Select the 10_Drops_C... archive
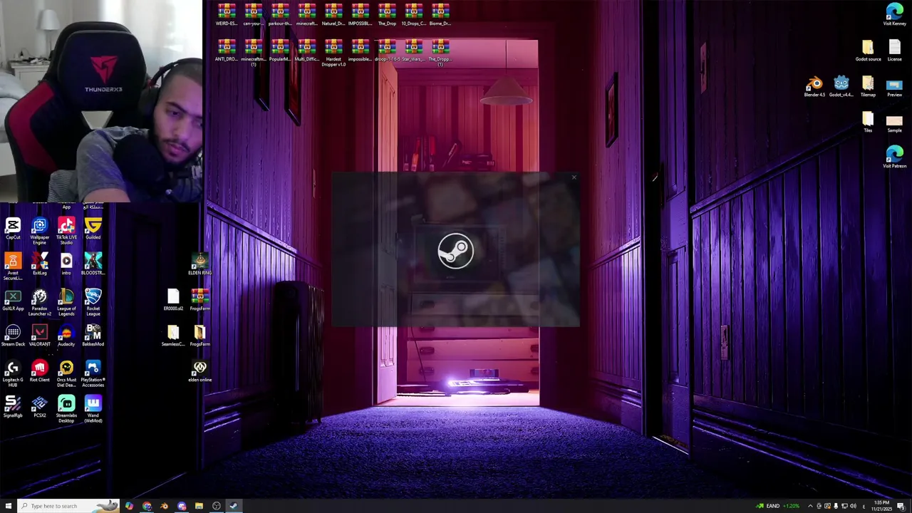Image resolution: width=912 pixels, height=513 pixels. (413, 15)
